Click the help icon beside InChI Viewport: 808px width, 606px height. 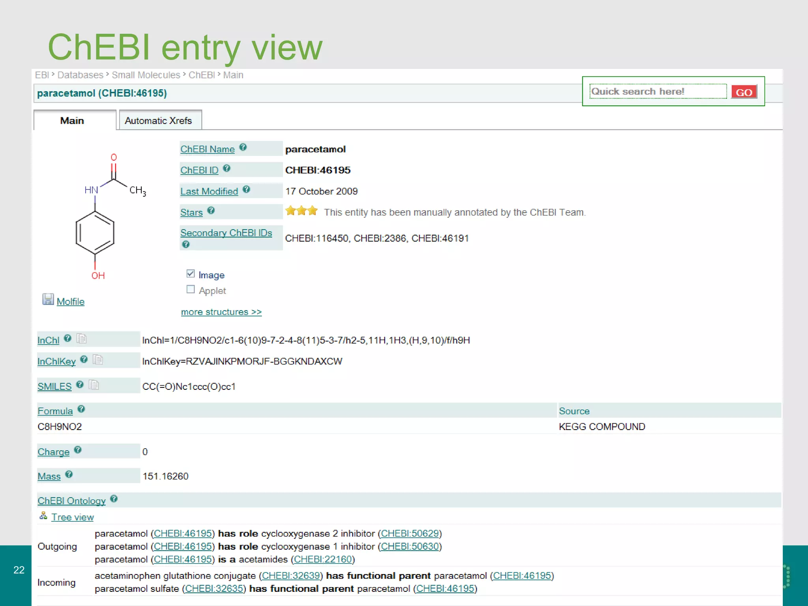[67, 338]
